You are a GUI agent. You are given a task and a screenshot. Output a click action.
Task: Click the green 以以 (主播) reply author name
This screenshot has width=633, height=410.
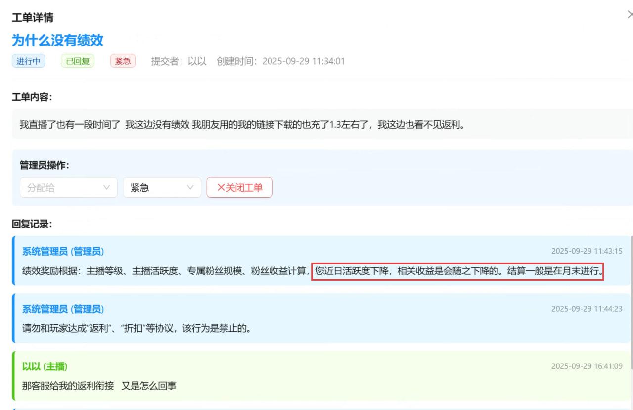(45, 366)
